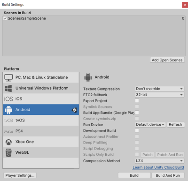Uncheck the Scenes/SampleScene checkbox

pyautogui.click(x=5, y=18)
